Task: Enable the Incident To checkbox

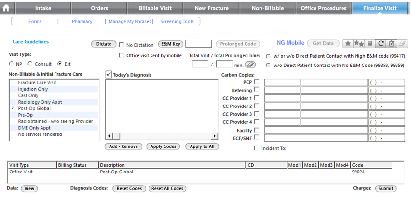Action: pyautogui.click(x=257, y=148)
